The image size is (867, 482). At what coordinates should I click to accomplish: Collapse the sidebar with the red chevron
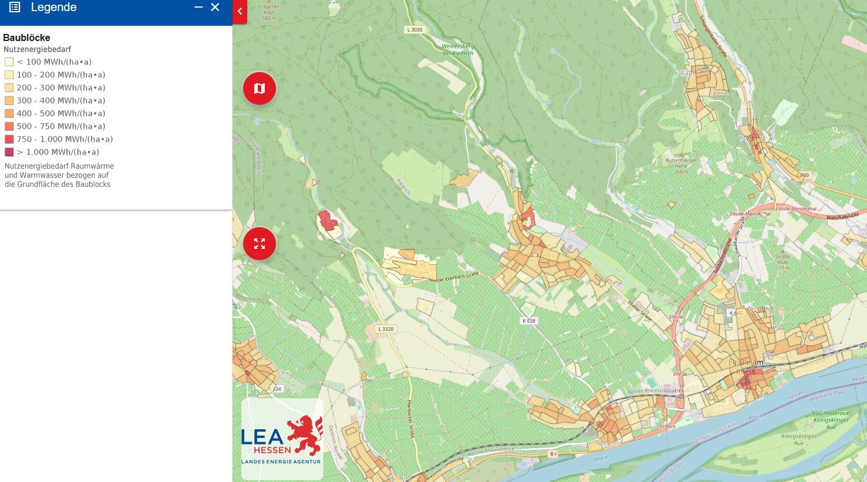(240, 12)
